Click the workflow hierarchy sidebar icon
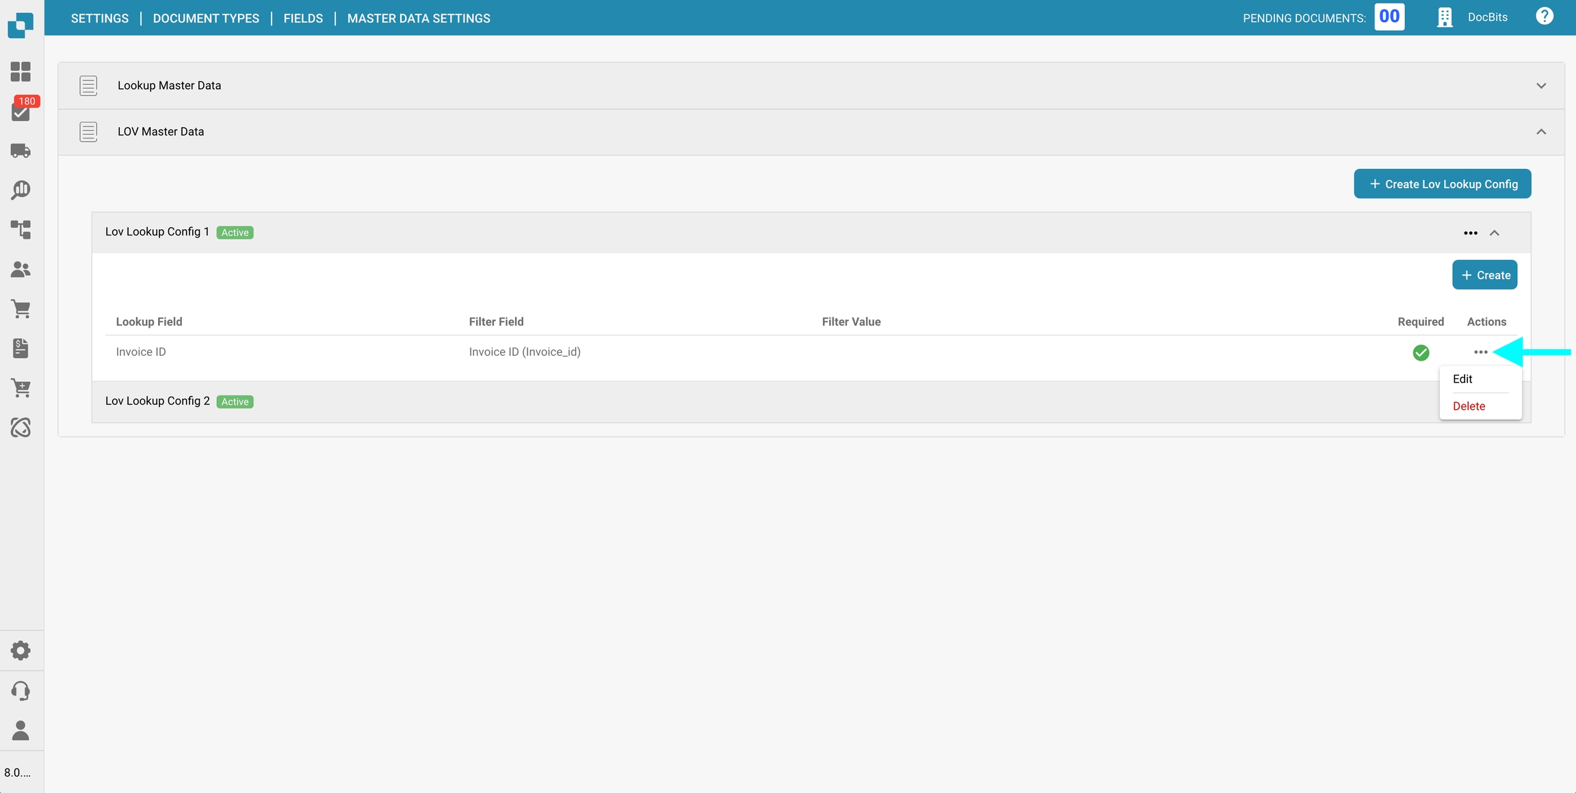This screenshot has width=1576, height=793. (x=21, y=229)
